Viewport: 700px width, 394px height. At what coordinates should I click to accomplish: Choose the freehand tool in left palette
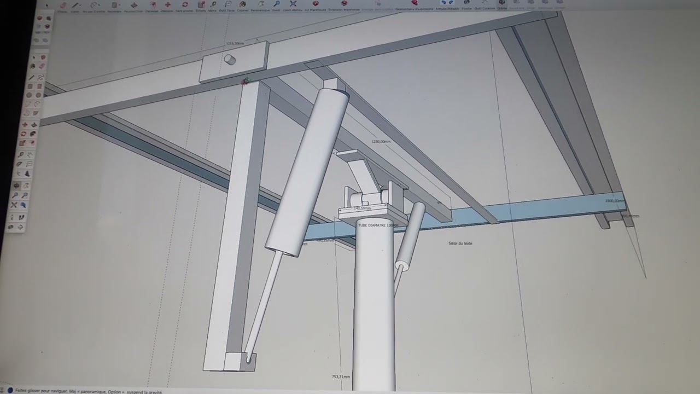[x=40, y=77]
